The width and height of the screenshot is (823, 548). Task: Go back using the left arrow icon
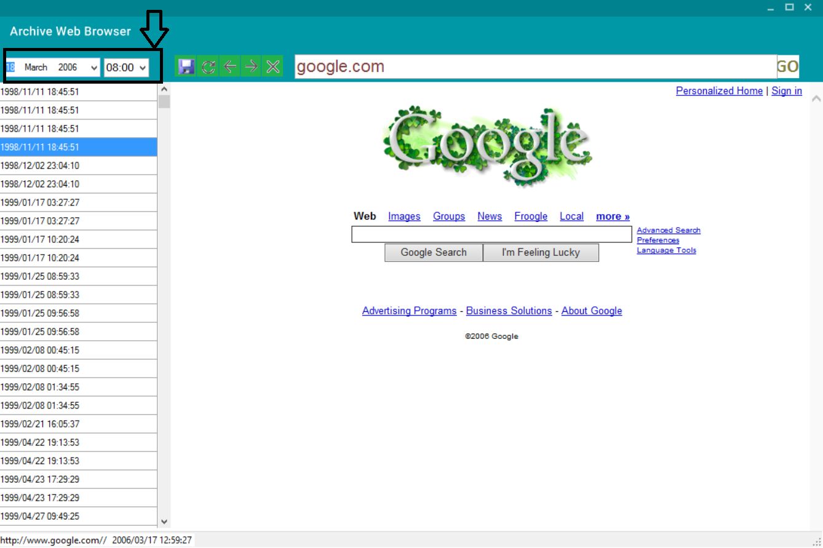click(x=230, y=66)
